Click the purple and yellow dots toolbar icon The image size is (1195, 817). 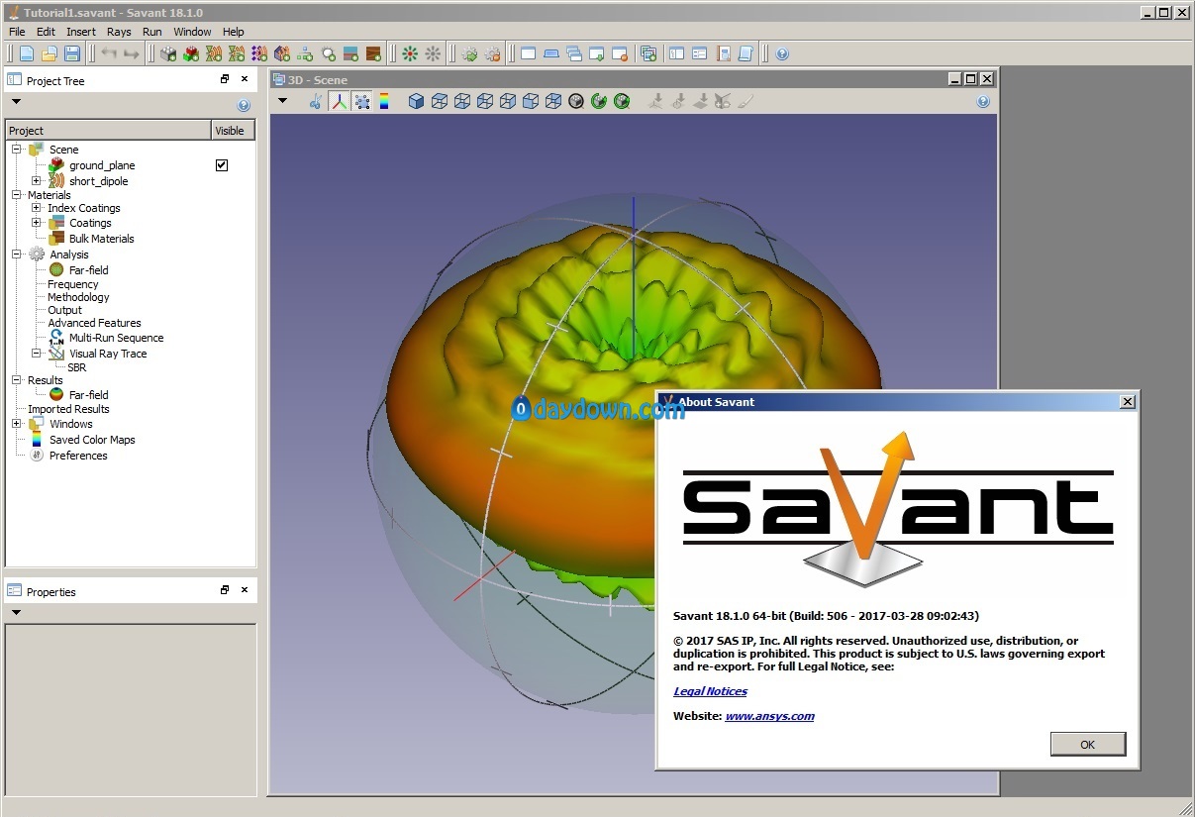(259, 54)
